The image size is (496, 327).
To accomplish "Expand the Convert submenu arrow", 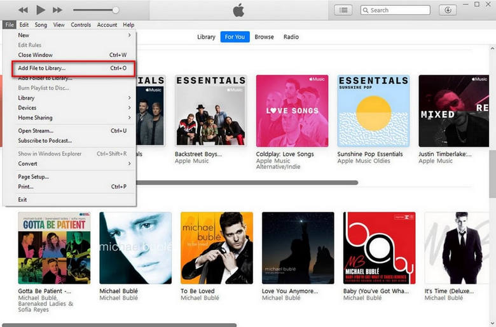I will coord(129,164).
